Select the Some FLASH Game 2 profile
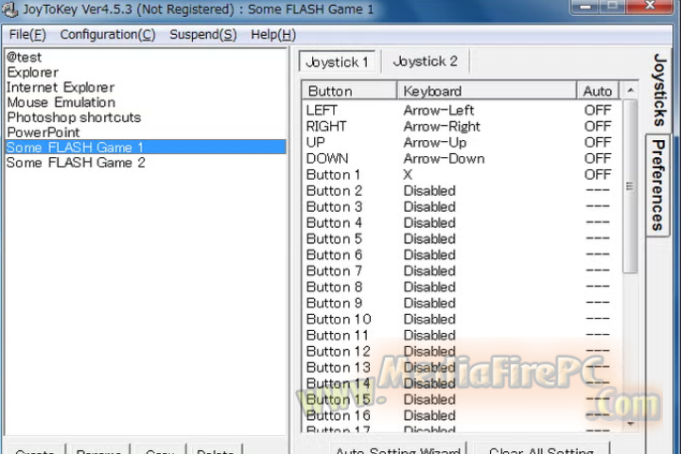 146,163
